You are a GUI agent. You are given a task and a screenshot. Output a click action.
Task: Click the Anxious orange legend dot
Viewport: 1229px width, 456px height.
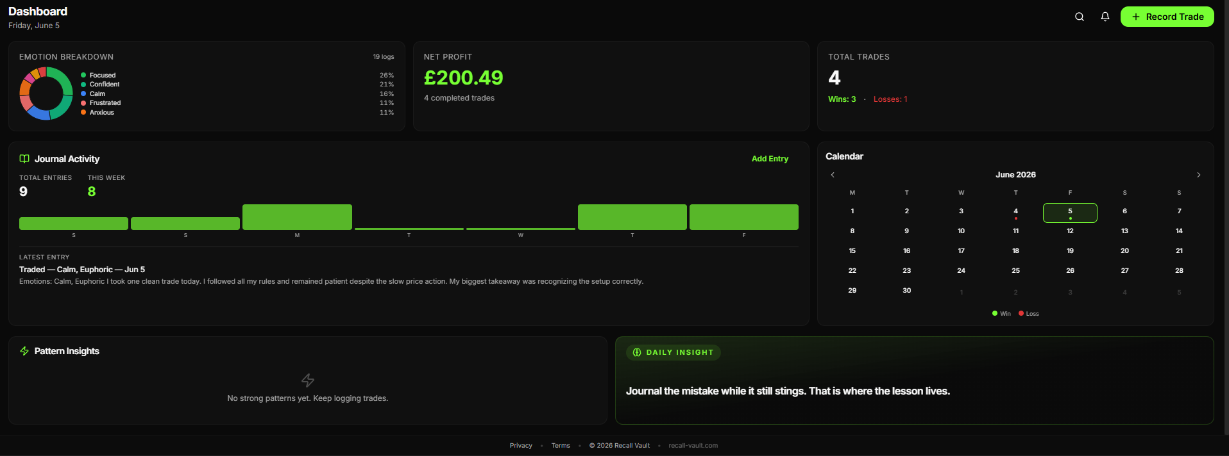pyautogui.click(x=83, y=112)
